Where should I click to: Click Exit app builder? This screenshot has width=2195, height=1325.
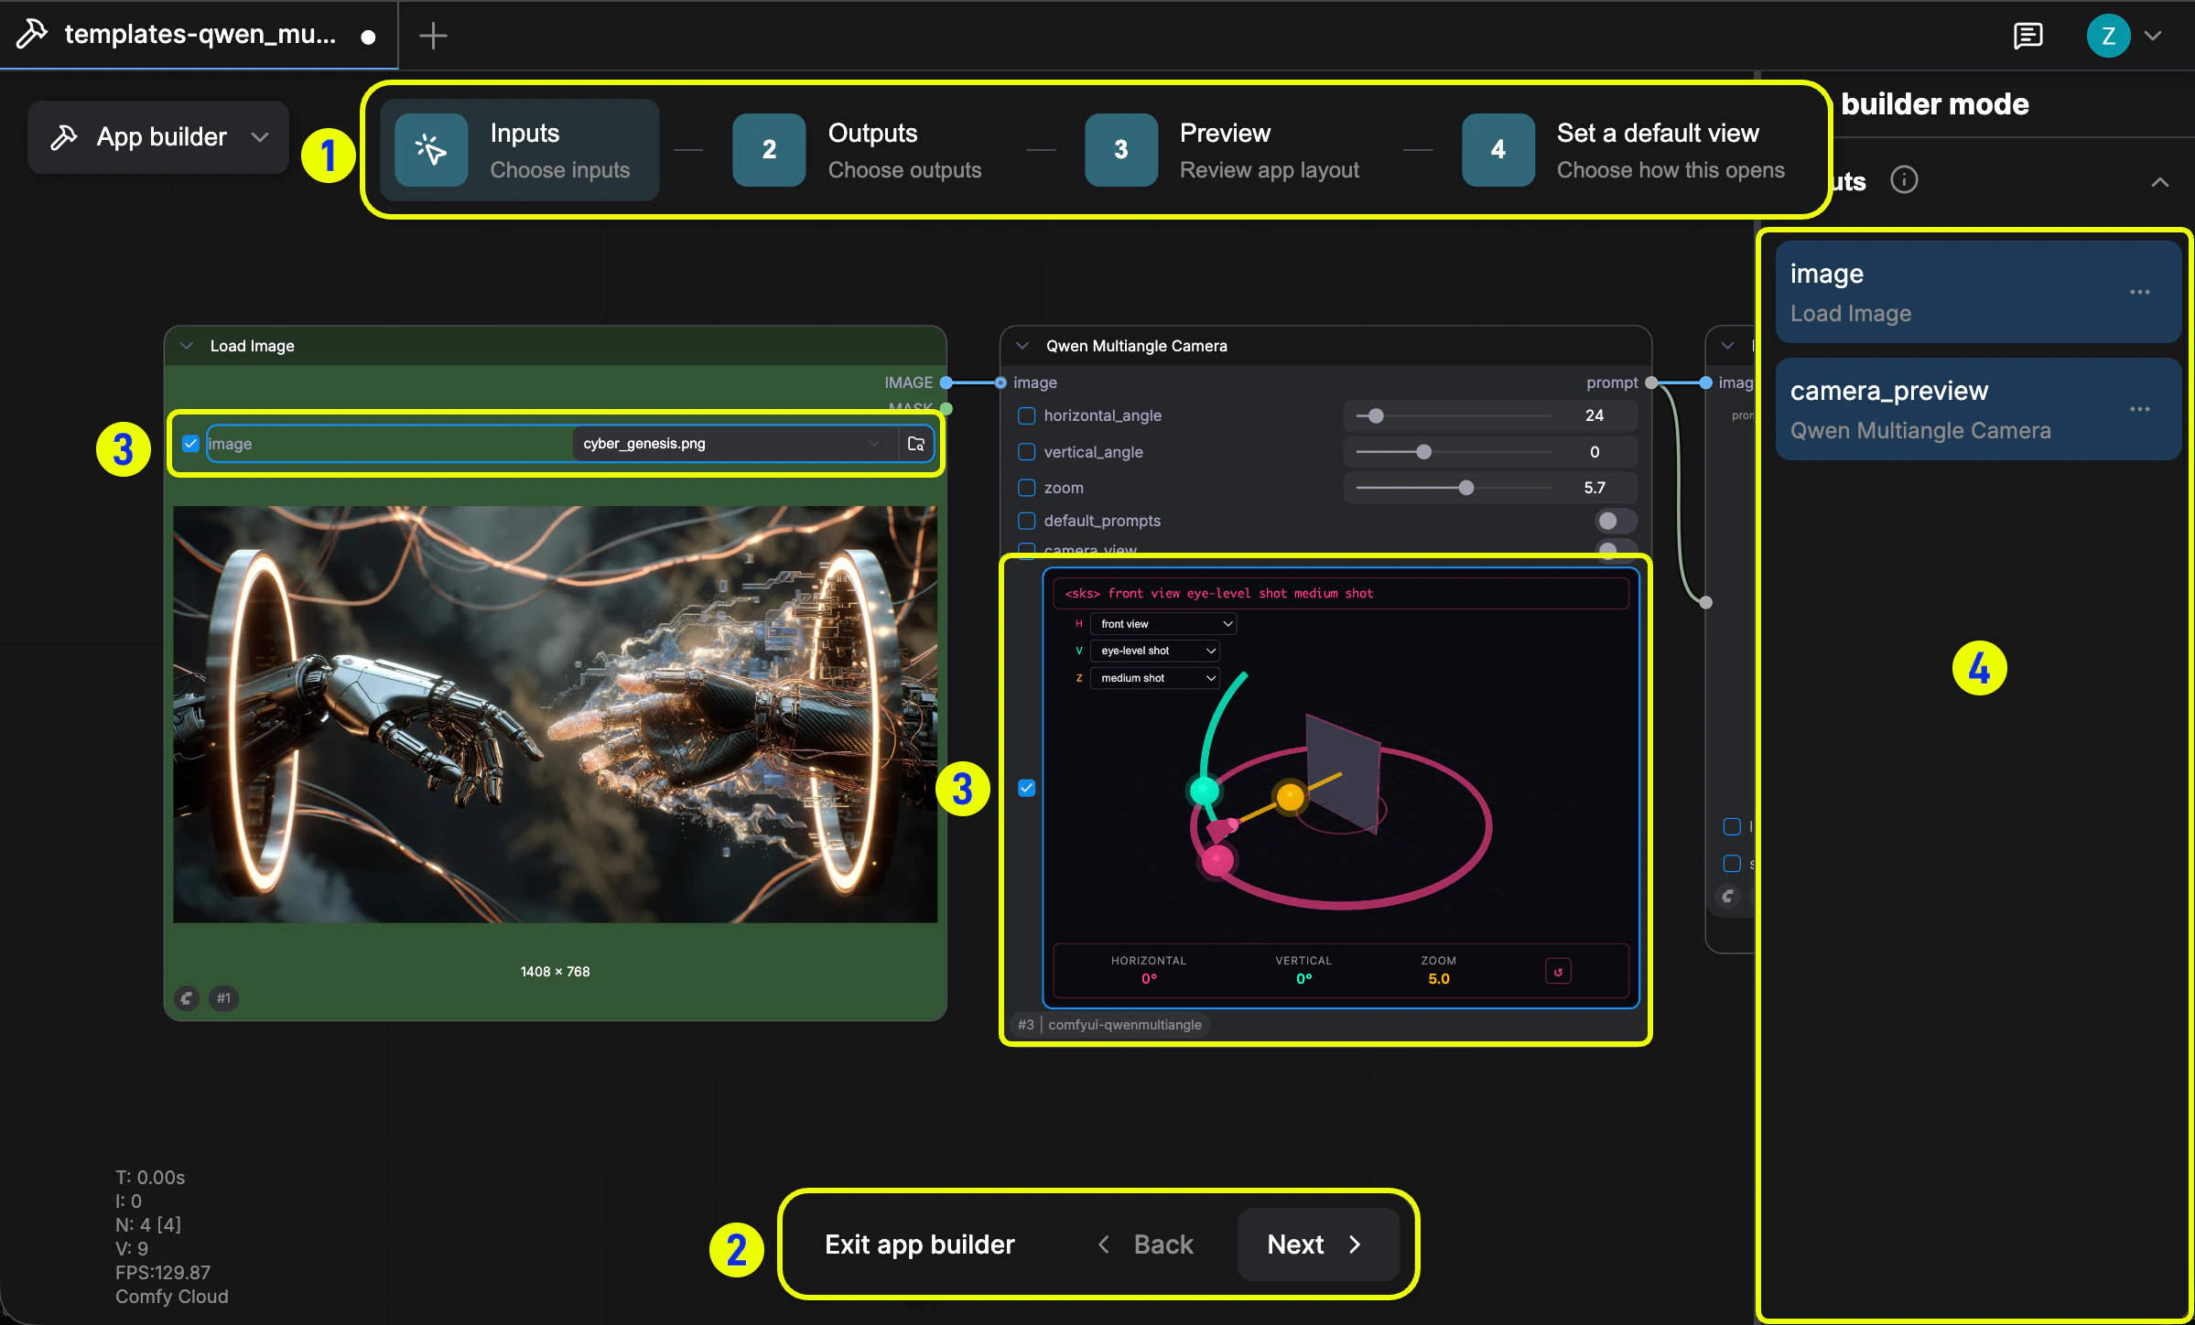tap(919, 1244)
